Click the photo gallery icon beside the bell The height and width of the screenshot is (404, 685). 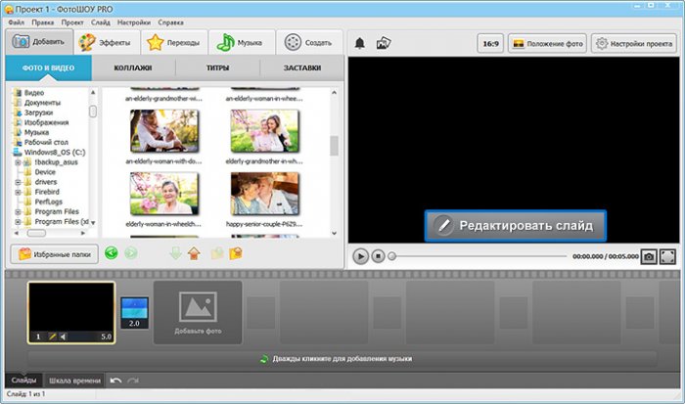[x=384, y=43]
